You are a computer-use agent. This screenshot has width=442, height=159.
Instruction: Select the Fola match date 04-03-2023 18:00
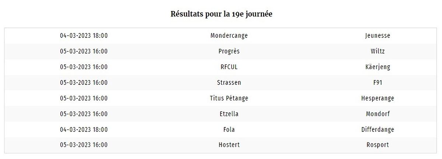[84, 130]
